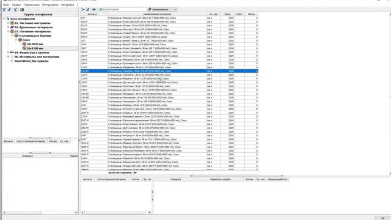Select the 04. Фурнитура и крепеж tree item
This screenshot has width=391, height=220.
[x=32, y=53]
